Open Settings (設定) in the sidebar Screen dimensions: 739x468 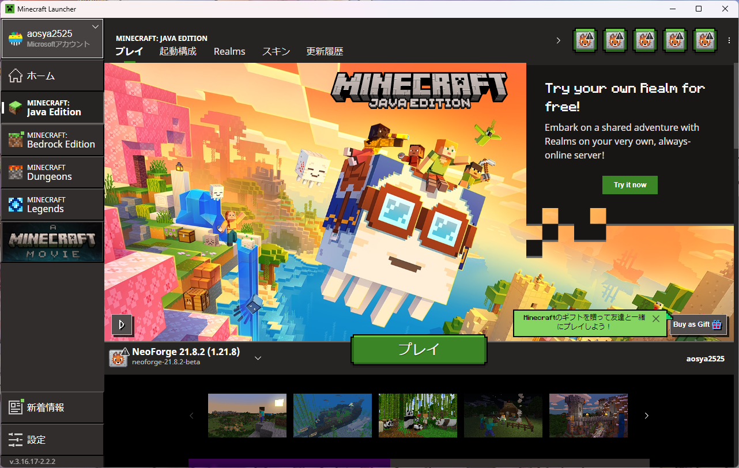pyautogui.click(x=52, y=439)
